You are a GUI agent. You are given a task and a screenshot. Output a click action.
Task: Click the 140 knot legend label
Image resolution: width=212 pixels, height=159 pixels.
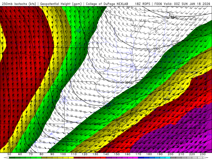click(106, 154)
